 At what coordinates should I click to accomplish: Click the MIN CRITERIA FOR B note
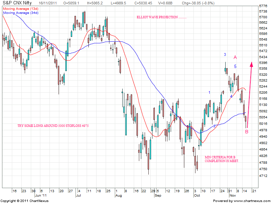coord(222,159)
